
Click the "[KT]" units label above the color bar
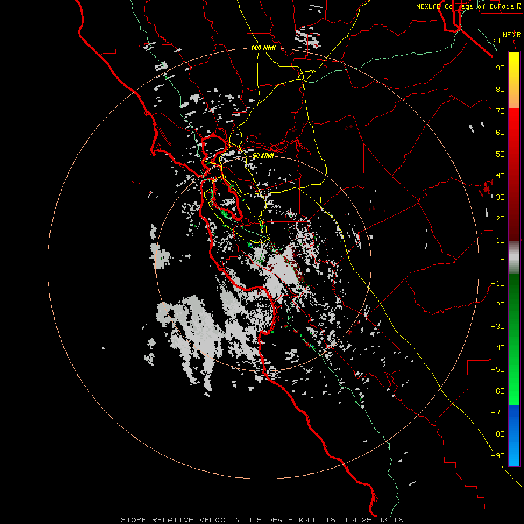click(497, 40)
